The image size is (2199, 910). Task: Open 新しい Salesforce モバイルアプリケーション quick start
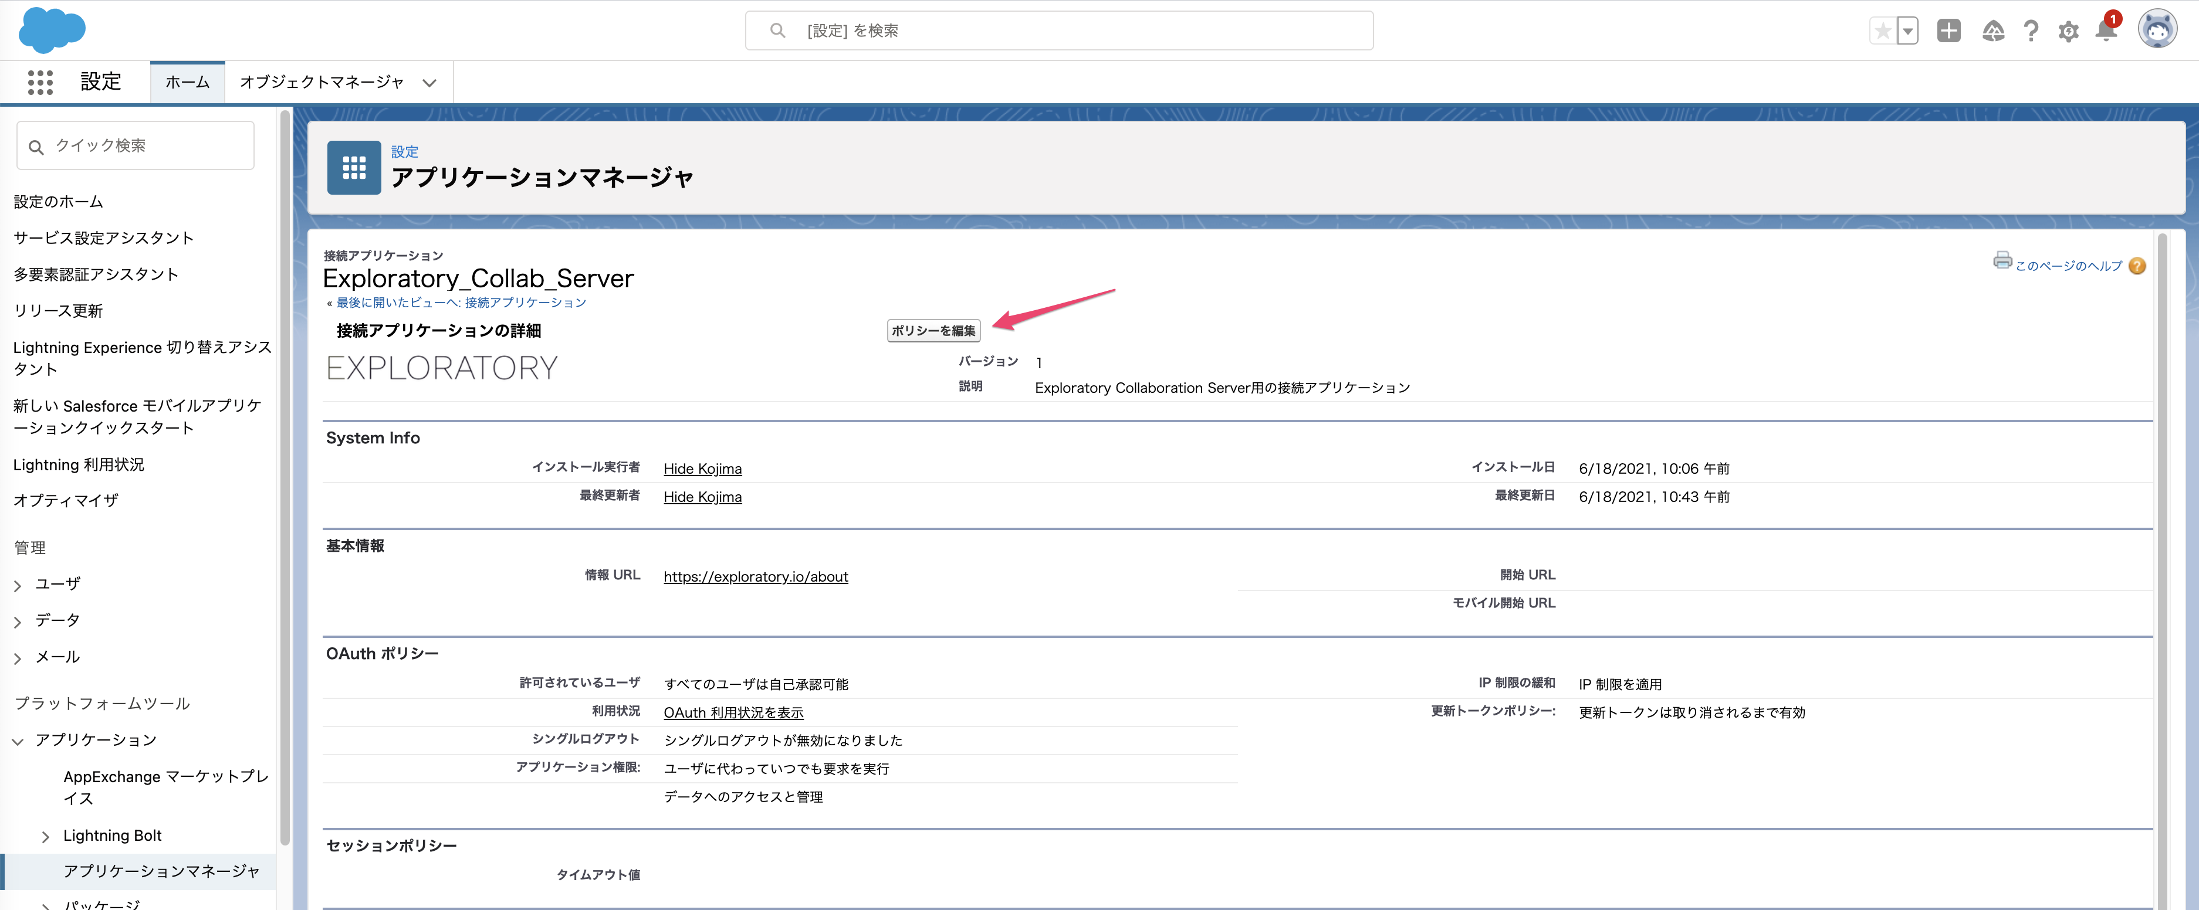coord(138,416)
